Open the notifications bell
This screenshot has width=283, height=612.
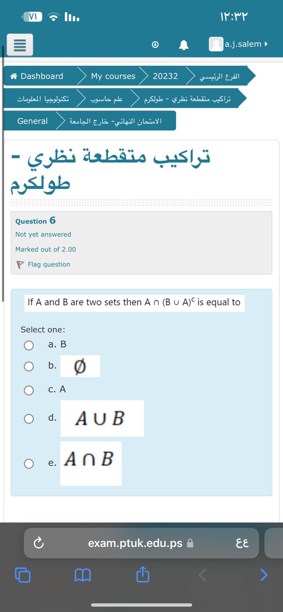[x=183, y=44]
